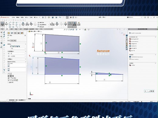Undo the last action with the Undo arrow
This screenshot has width=158, height=118.
[x=60, y=17]
